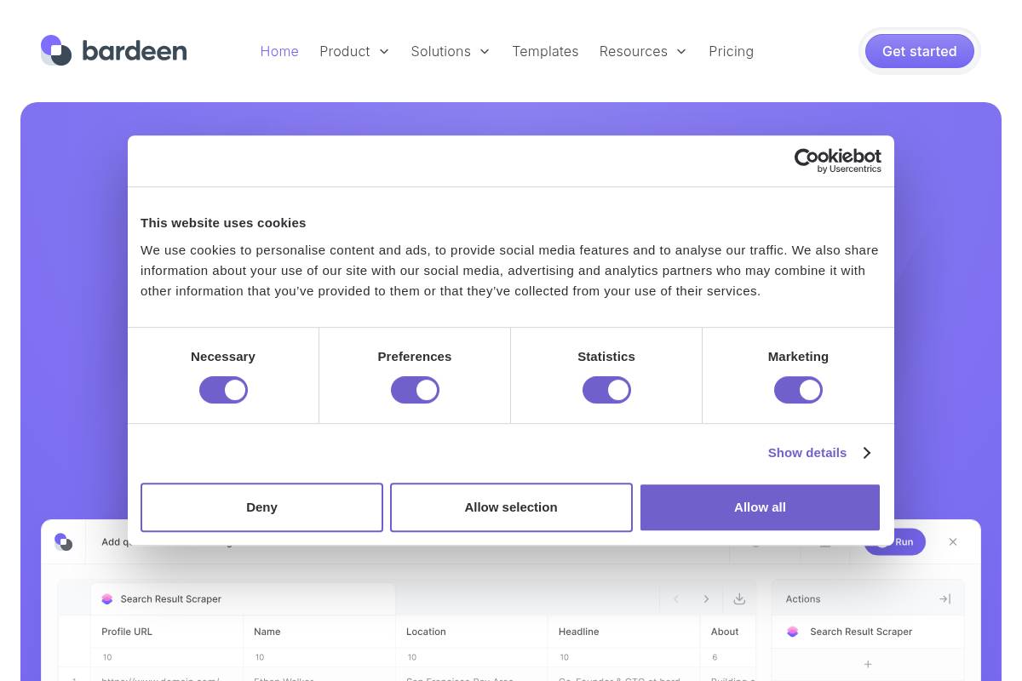Disable the Statistics cookies switch
This screenshot has height=681, width=1022.
tap(606, 390)
